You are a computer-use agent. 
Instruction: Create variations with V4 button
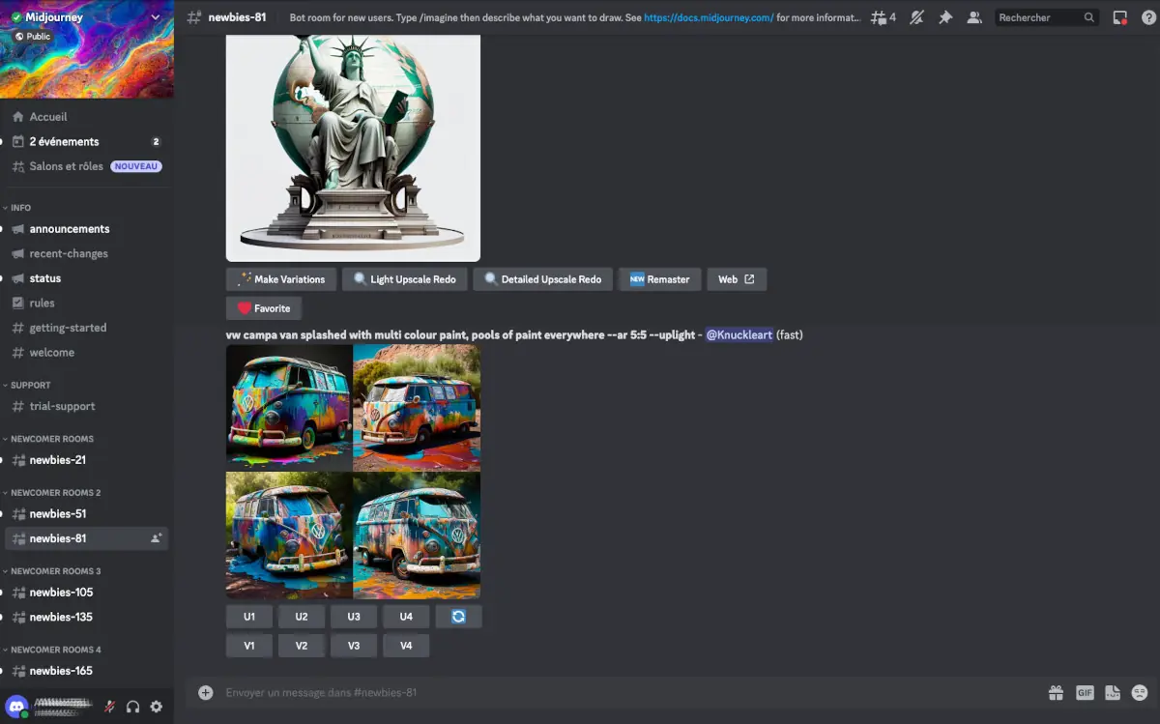(406, 646)
